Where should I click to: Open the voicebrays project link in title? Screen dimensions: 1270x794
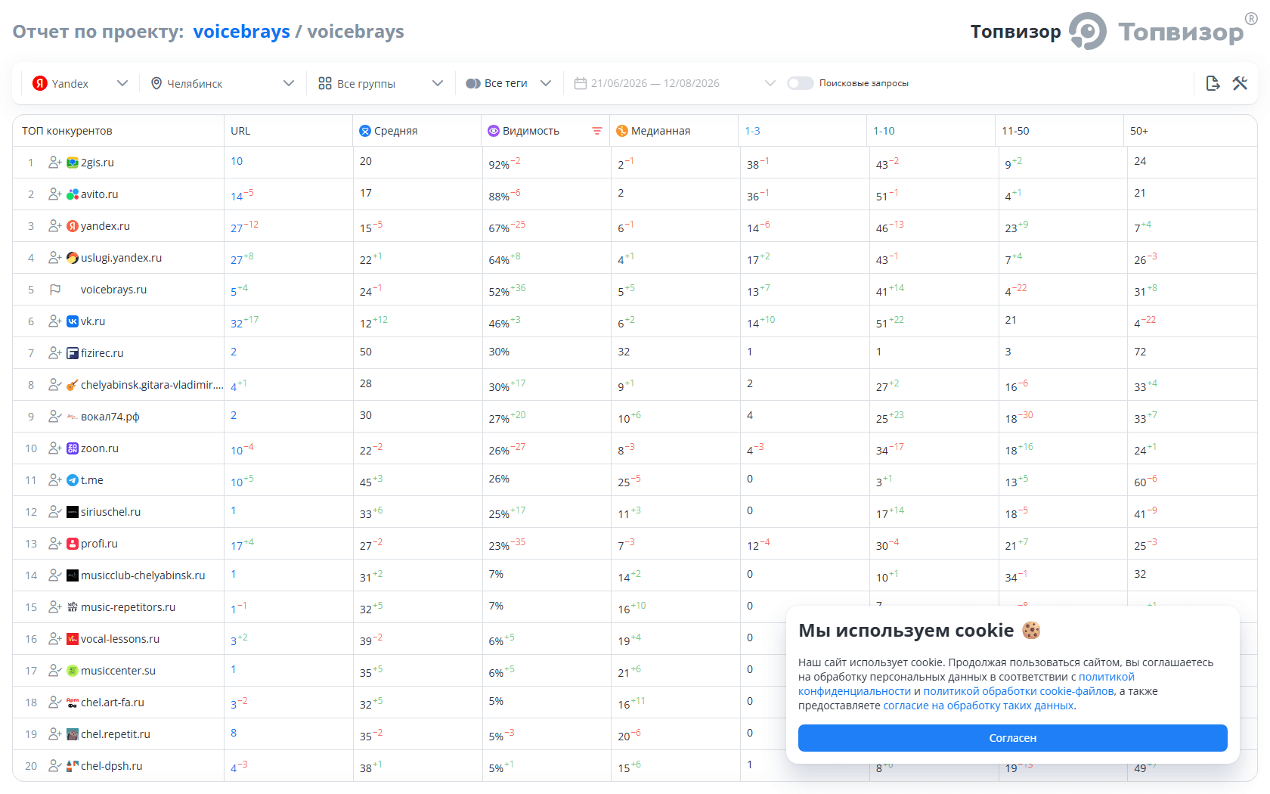tap(242, 32)
